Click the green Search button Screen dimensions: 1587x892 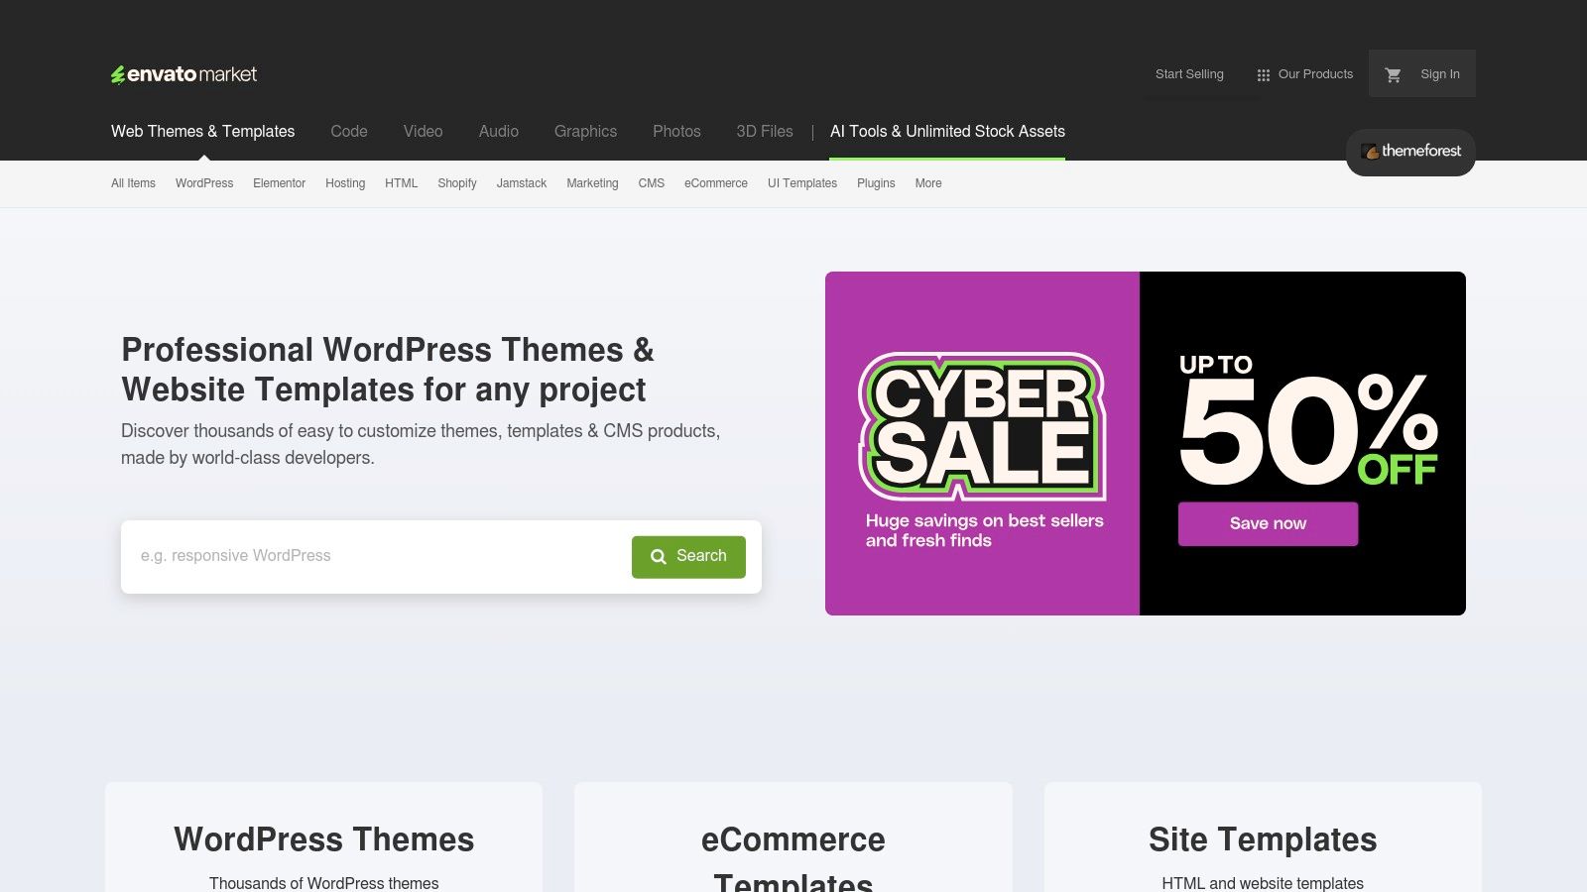click(x=688, y=556)
